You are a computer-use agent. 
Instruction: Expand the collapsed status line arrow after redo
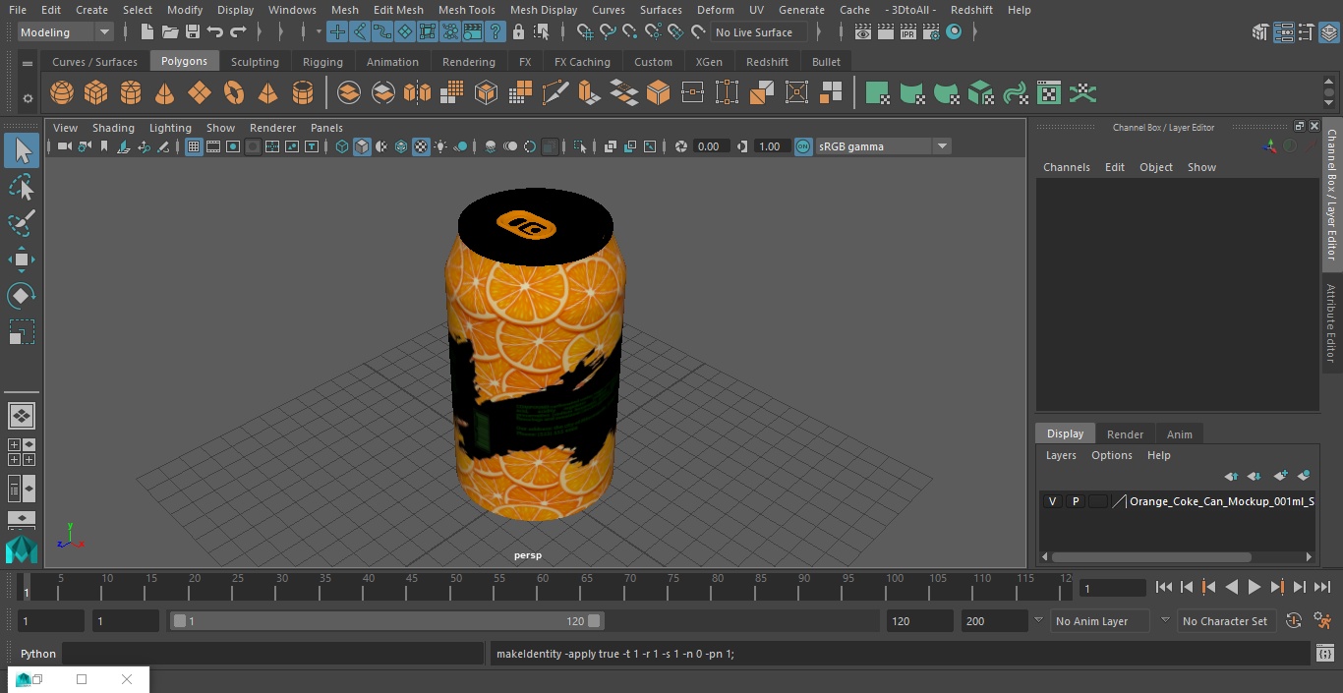(x=259, y=32)
